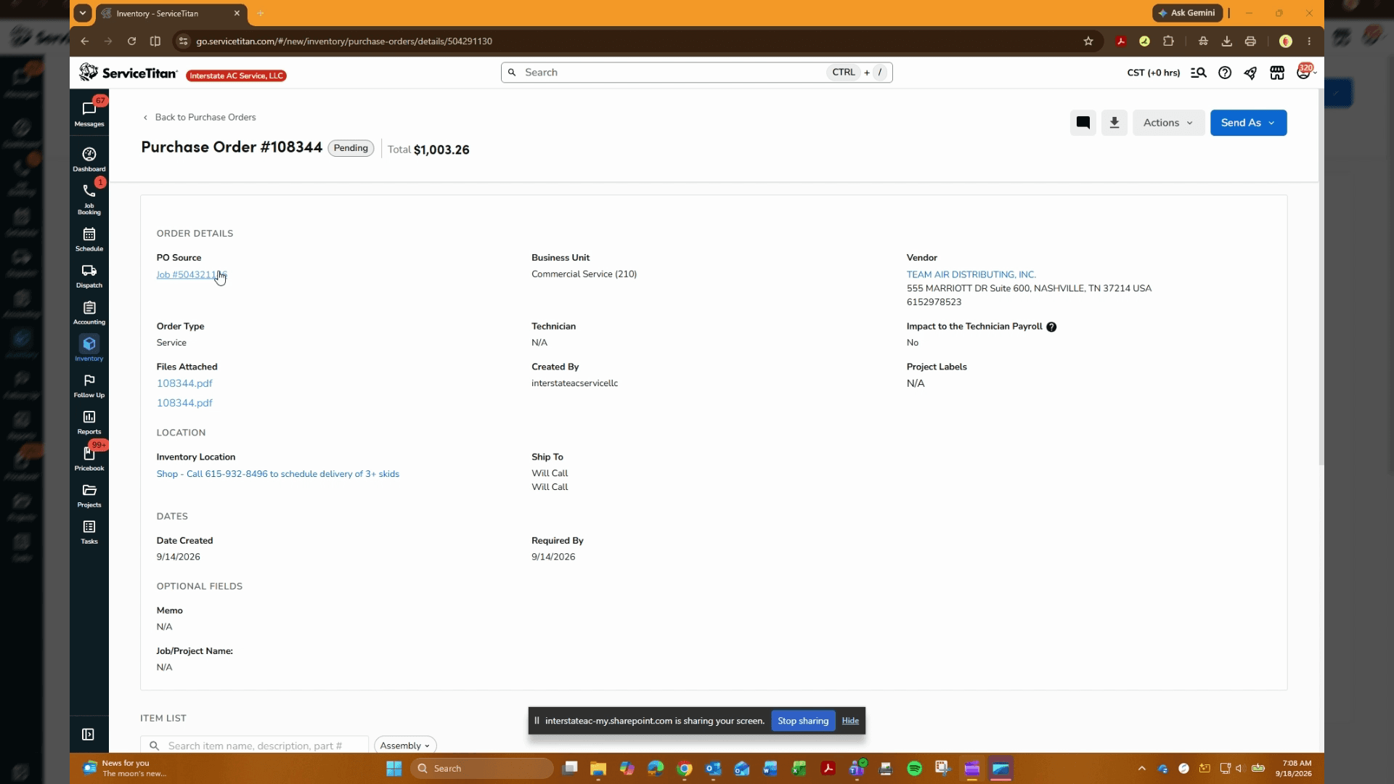Open the Actions dropdown
This screenshot has height=784, width=1394.
[1168, 123]
